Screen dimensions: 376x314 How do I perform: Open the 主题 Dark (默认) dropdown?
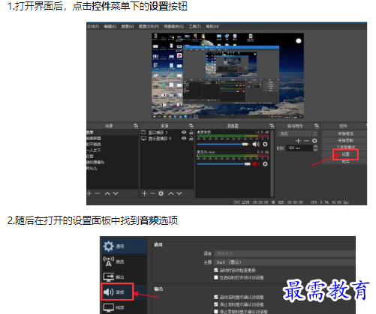(x=285, y=262)
